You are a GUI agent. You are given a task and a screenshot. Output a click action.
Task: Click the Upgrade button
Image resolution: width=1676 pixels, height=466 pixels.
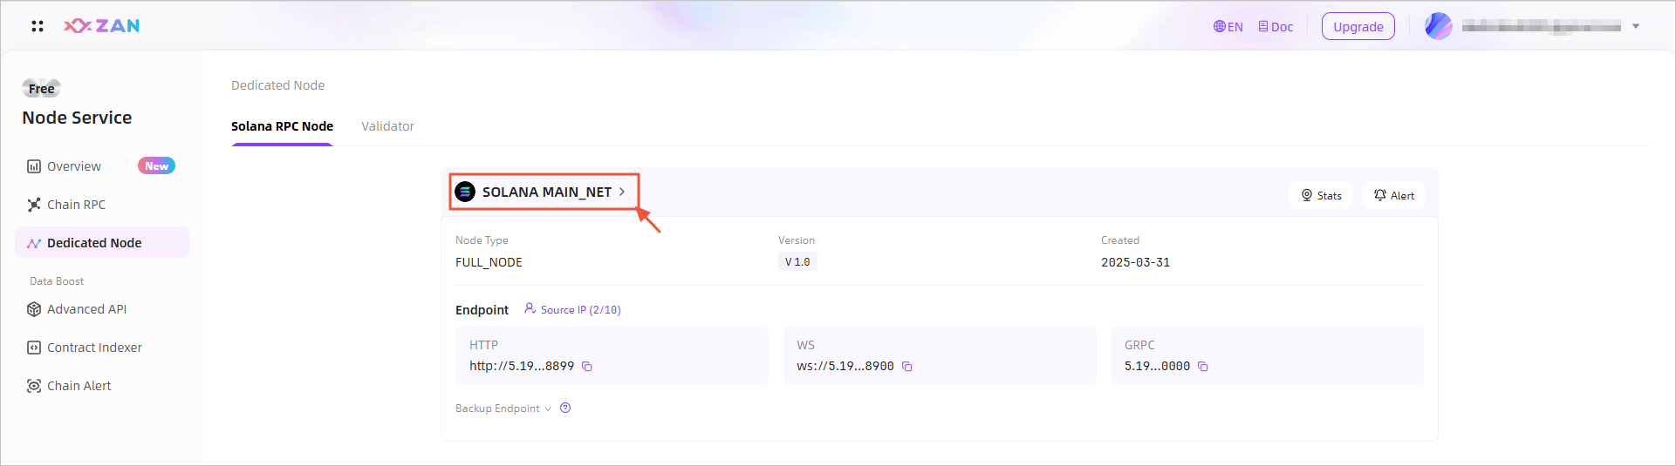click(1358, 26)
